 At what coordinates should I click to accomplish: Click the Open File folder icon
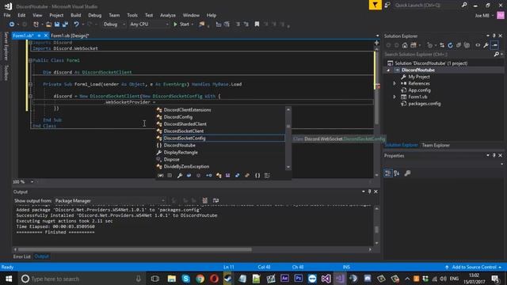coord(48,25)
